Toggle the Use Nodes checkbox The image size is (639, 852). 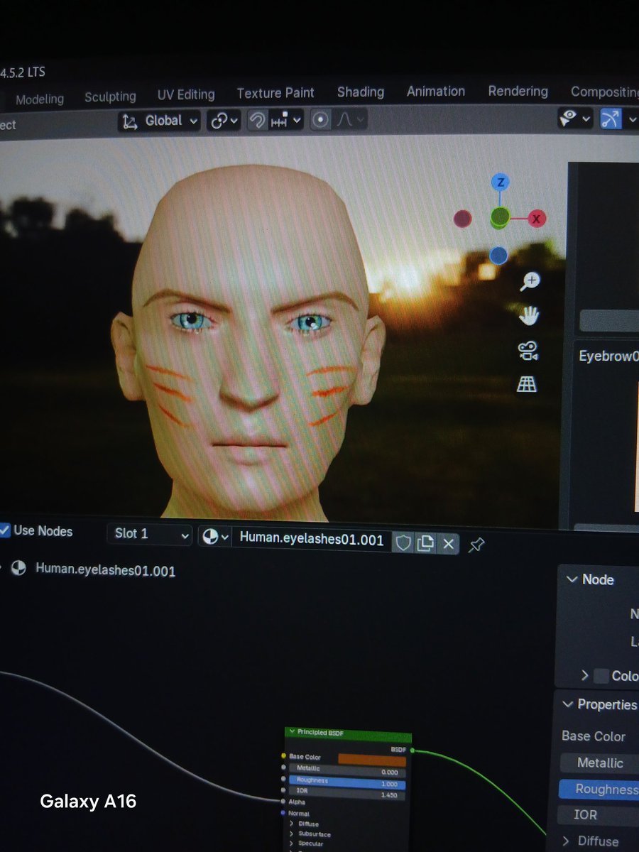coord(4,530)
